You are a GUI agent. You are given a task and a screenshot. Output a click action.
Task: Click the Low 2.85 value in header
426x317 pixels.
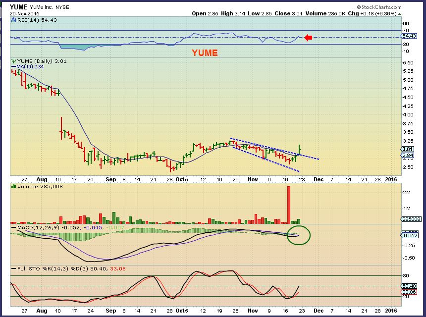(260, 13)
